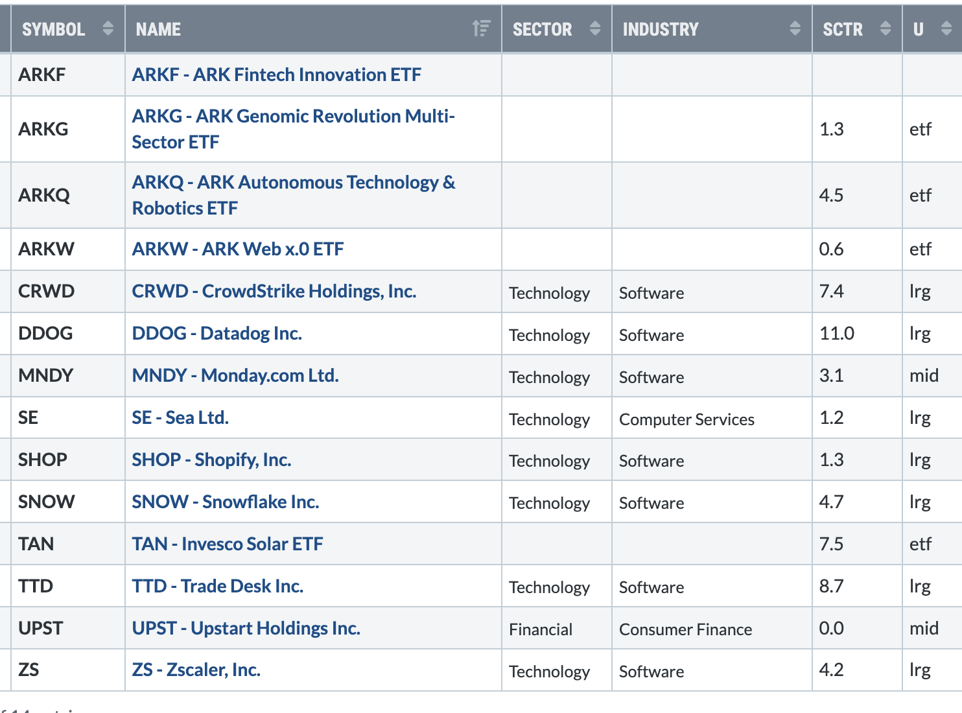Click SCTR value 7.4 for CRWD
The width and height of the screenshot is (962, 713).
(831, 291)
